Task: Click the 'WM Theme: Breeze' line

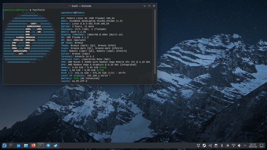Action: pos(72,42)
